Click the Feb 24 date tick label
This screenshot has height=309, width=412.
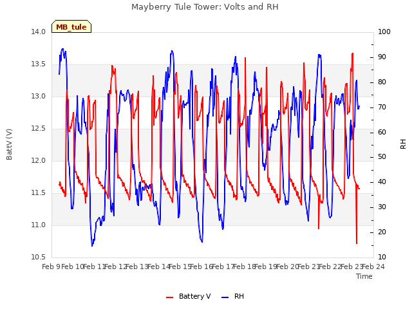click(x=373, y=267)
